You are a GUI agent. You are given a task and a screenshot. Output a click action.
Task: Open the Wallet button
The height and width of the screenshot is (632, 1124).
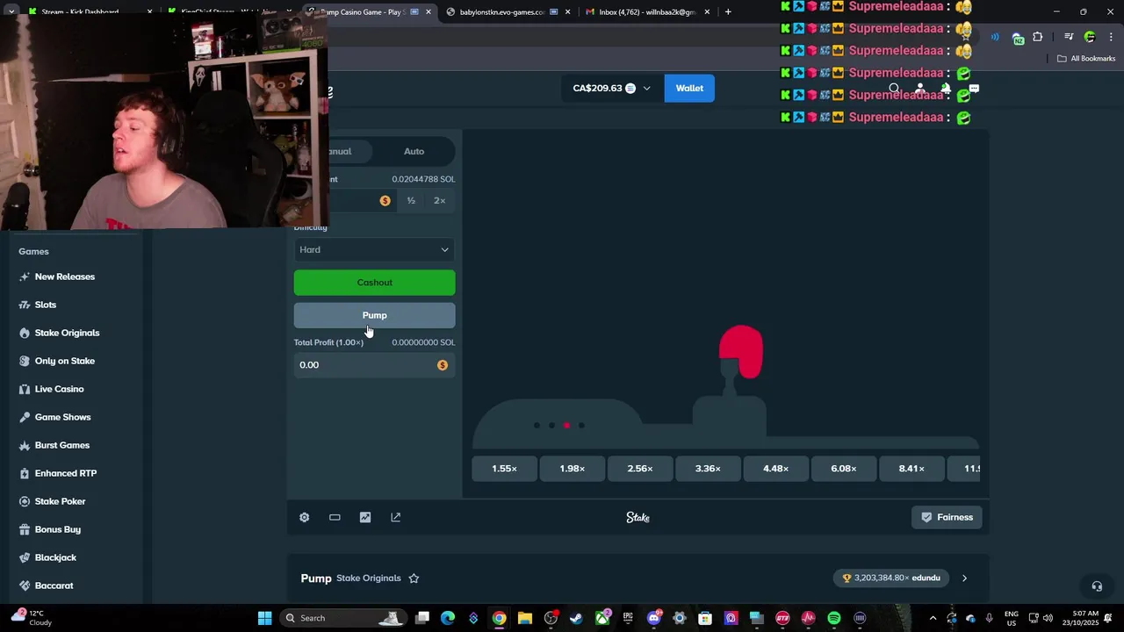(x=689, y=89)
